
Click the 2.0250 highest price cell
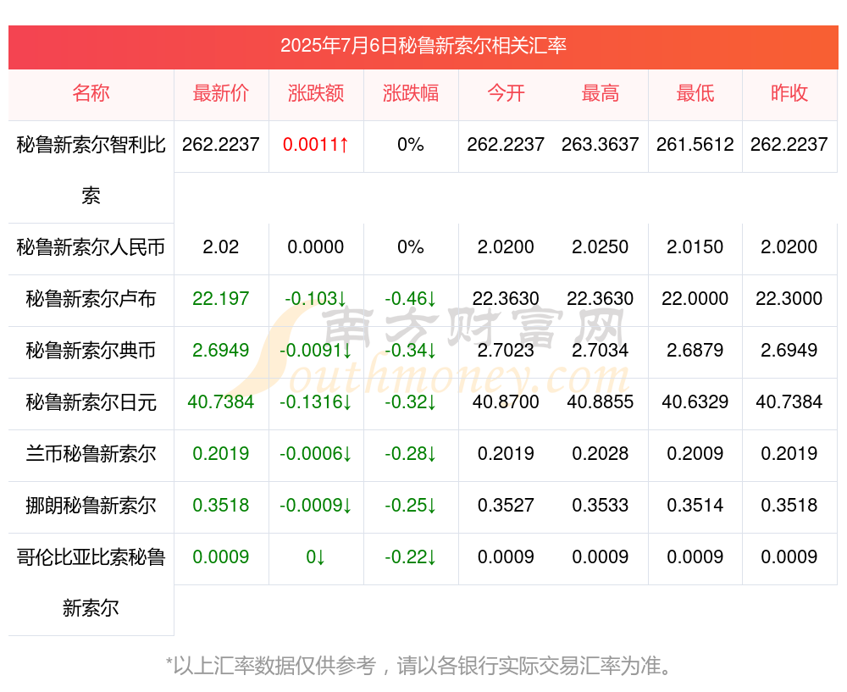(x=601, y=246)
